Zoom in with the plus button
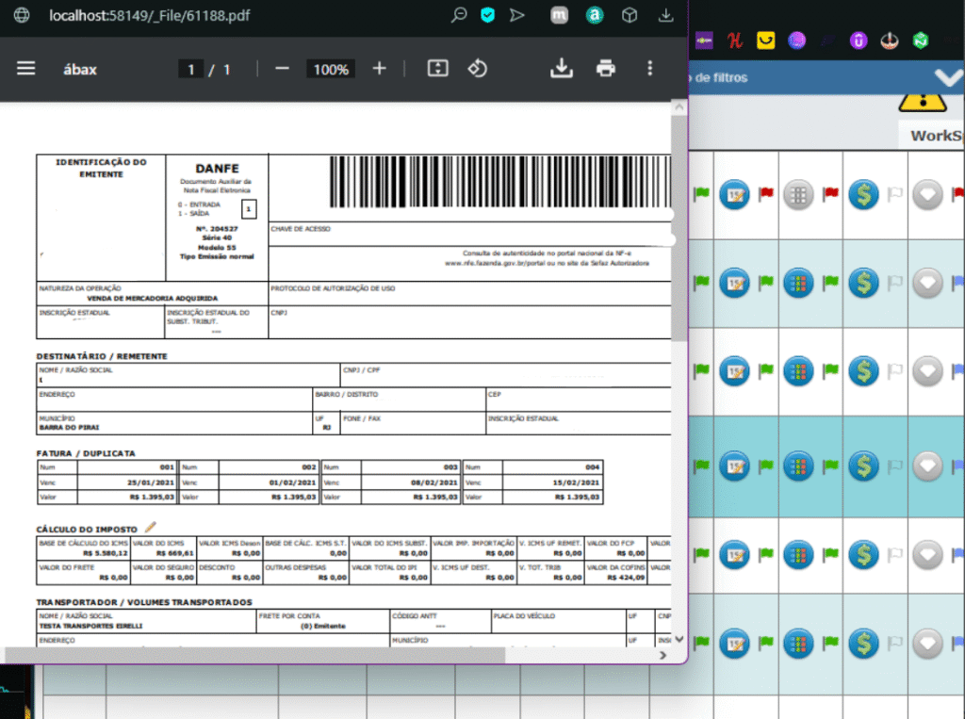The image size is (965, 719). pos(379,69)
